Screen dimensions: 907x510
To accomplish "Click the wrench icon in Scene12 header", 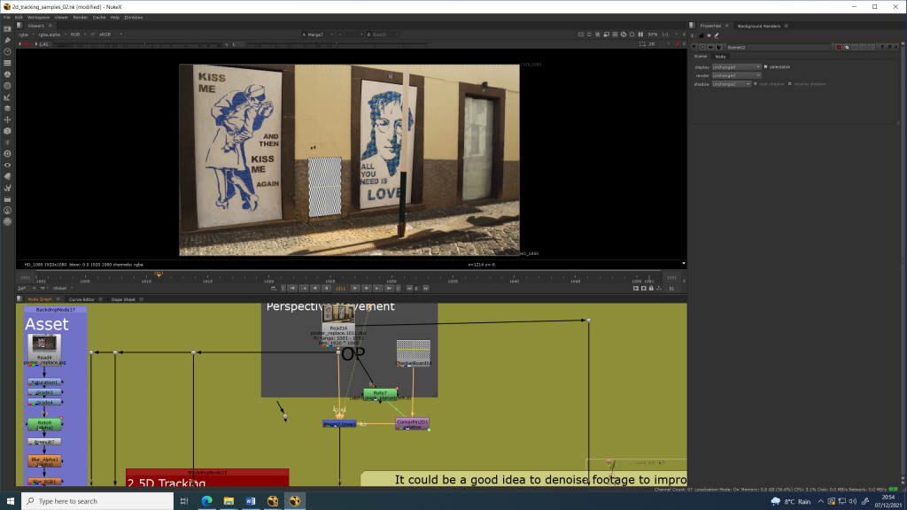I will coord(719,48).
